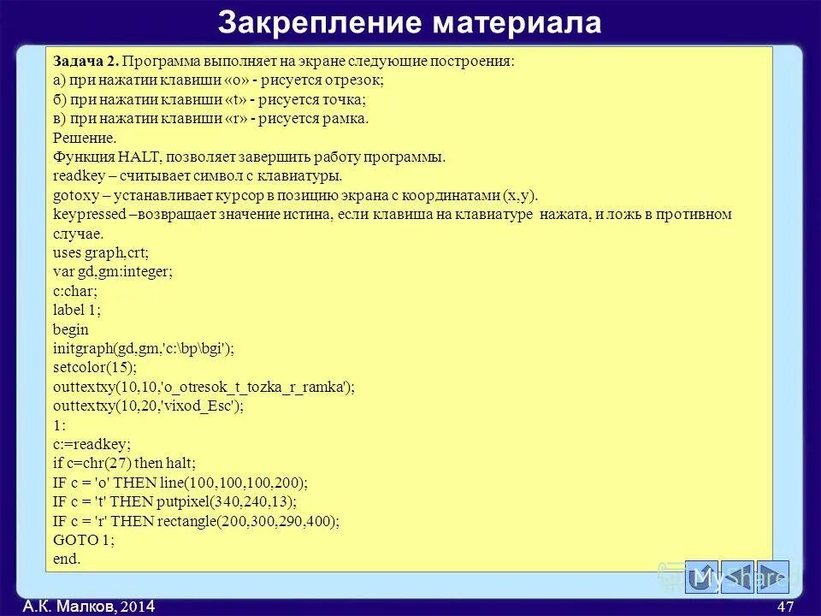Click the code line 'c:char;'
This screenshot has height=616, width=821.
75,291
